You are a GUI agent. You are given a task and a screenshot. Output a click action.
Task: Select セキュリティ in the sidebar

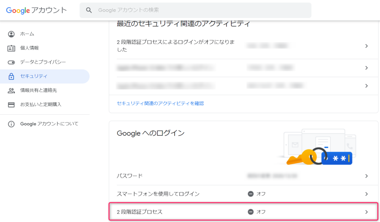[45, 76]
